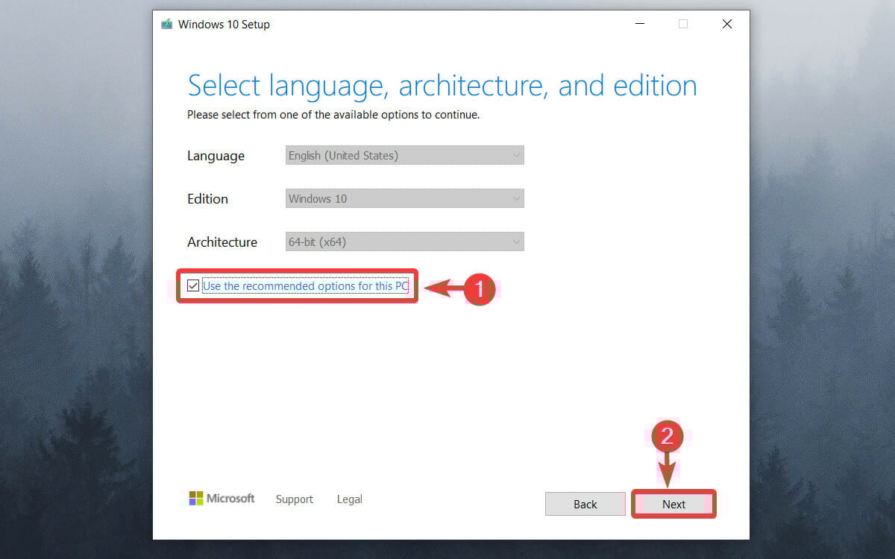
Task: Click the "Use the recommended options for this PC" label
Action: pyautogui.click(x=306, y=286)
